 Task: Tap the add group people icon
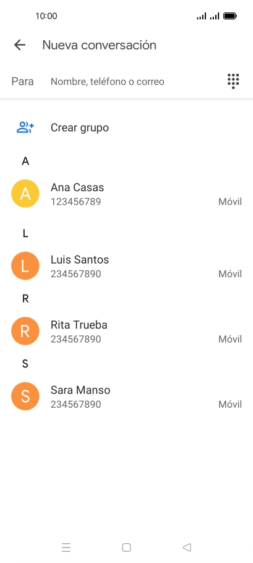coord(25,127)
